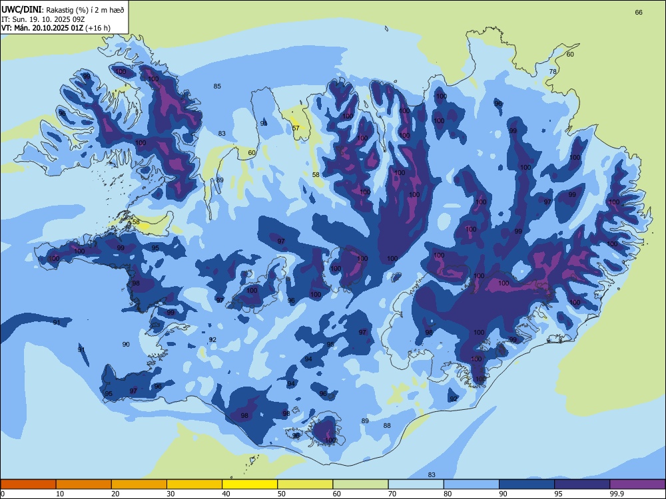
Task: Click the light blue 70–80 legend swatch
Action: 416,484
